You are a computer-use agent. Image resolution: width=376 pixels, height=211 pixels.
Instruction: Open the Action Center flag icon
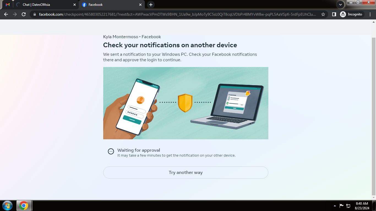pyautogui.click(x=341, y=206)
